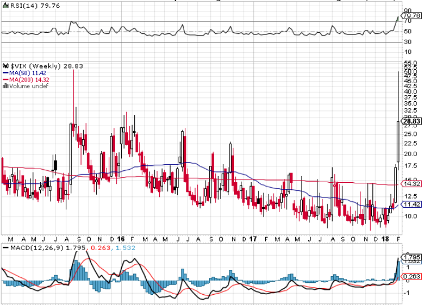The width and height of the screenshot is (429, 305).
Task: Select the VIX last price tag 28.83
Action: [x=411, y=121]
